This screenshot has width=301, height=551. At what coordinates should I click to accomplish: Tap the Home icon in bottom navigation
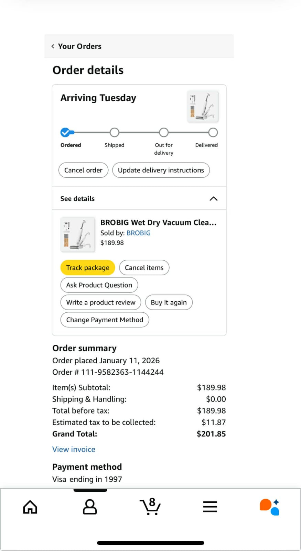(x=30, y=507)
